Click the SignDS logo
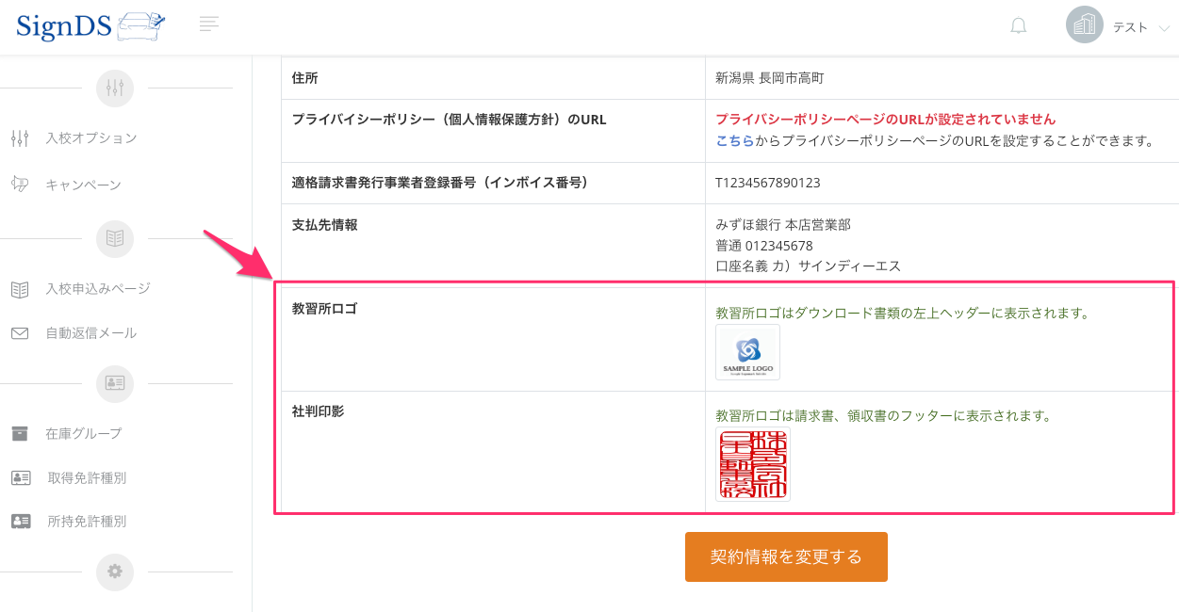The width and height of the screenshot is (1179, 612). click(x=90, y=26)
